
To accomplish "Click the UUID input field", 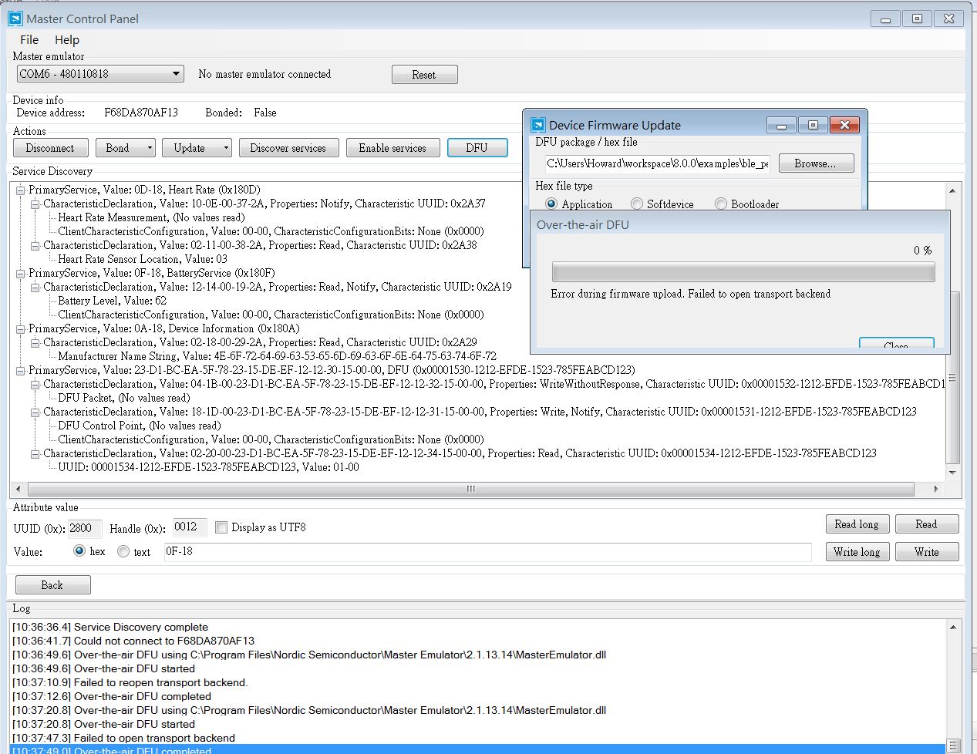I will (85, 528).
